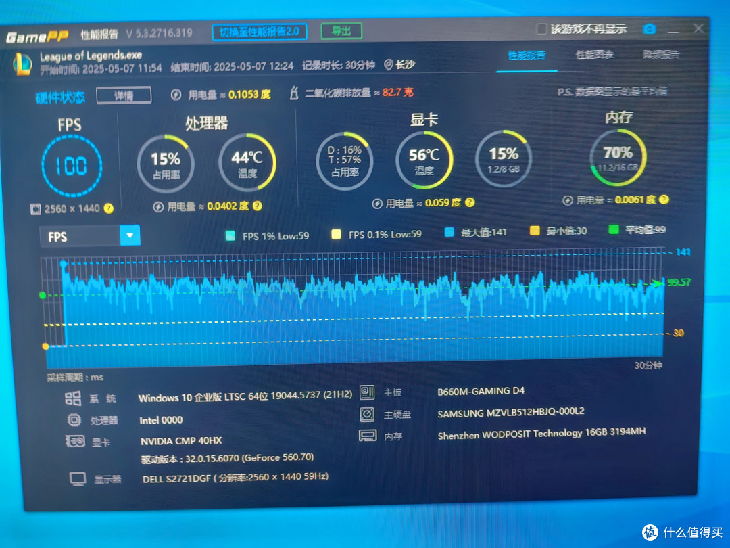Click the 详情 details button

coord(124,95)
